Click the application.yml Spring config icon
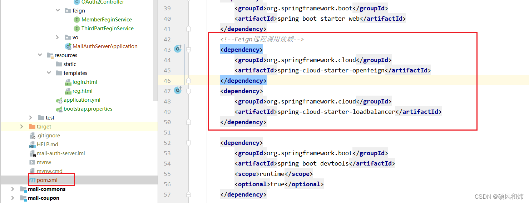The height and width of the screenshot is (203, 529). pos(59,100)
